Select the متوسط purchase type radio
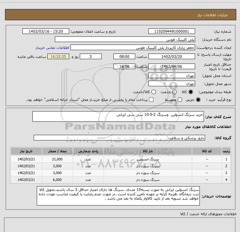This screenshot has height=232, width=240. click(180, 100)
